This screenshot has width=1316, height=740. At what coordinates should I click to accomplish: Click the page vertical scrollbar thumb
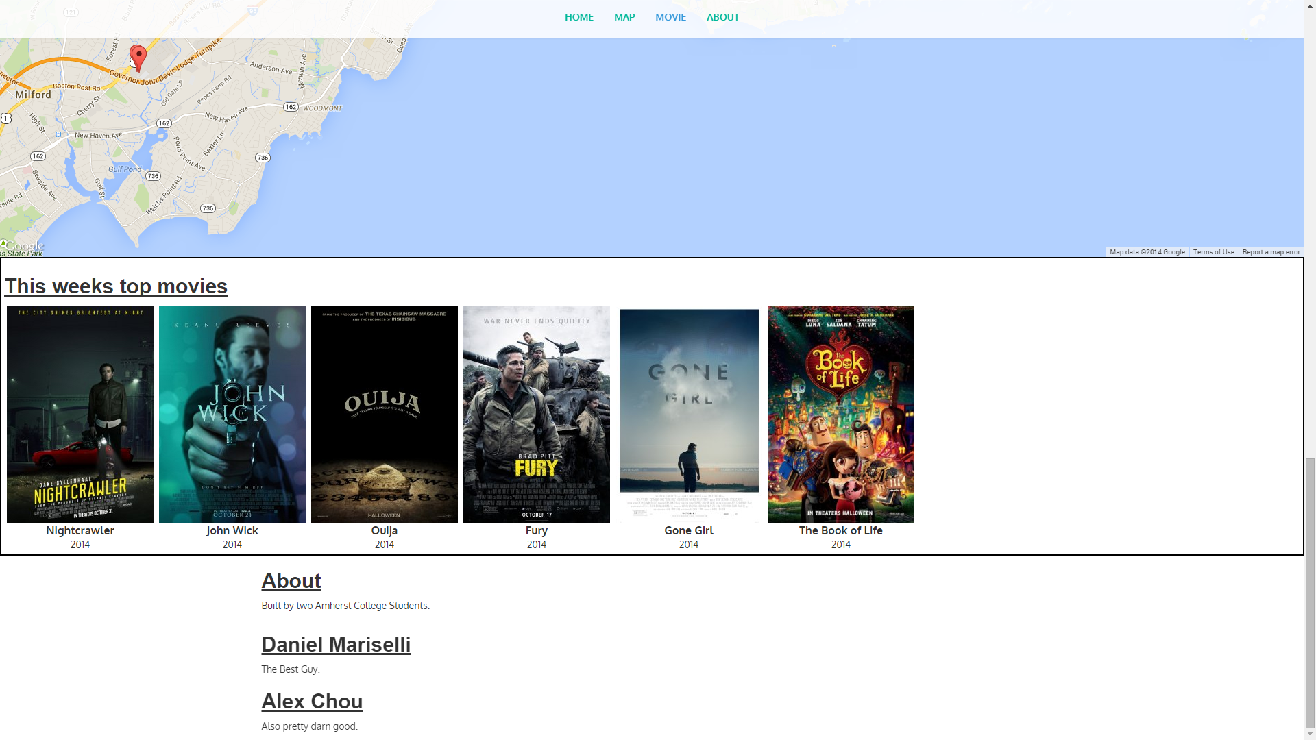(1310, 593)
